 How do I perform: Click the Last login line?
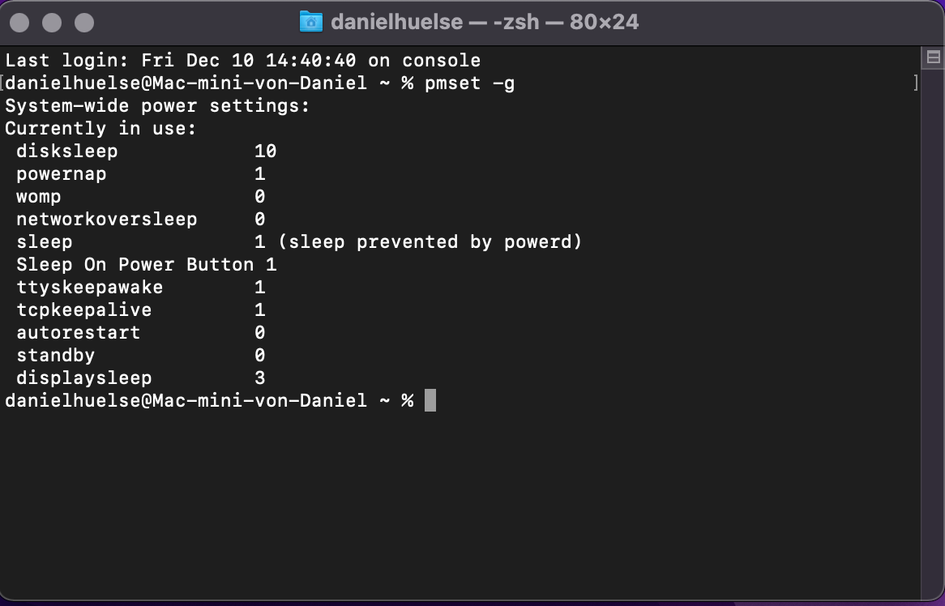coord(242,61)
